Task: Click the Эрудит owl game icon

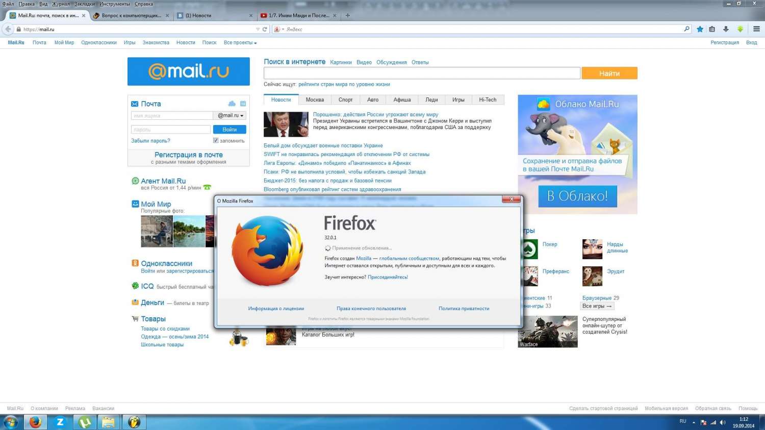Action: [592, 276]
